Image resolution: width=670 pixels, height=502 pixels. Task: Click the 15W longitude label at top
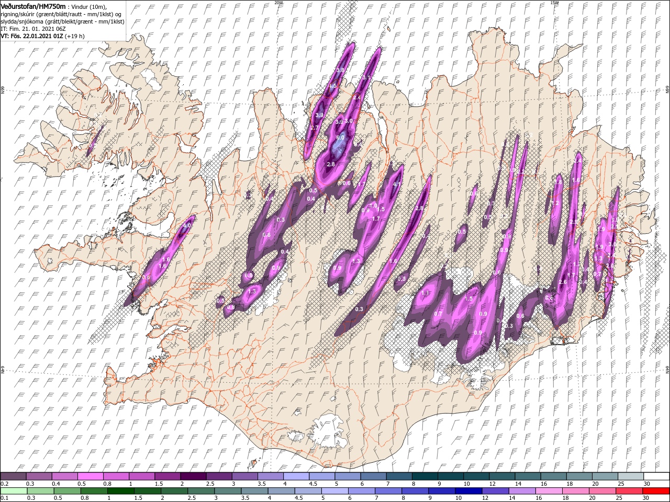(554, 2)
